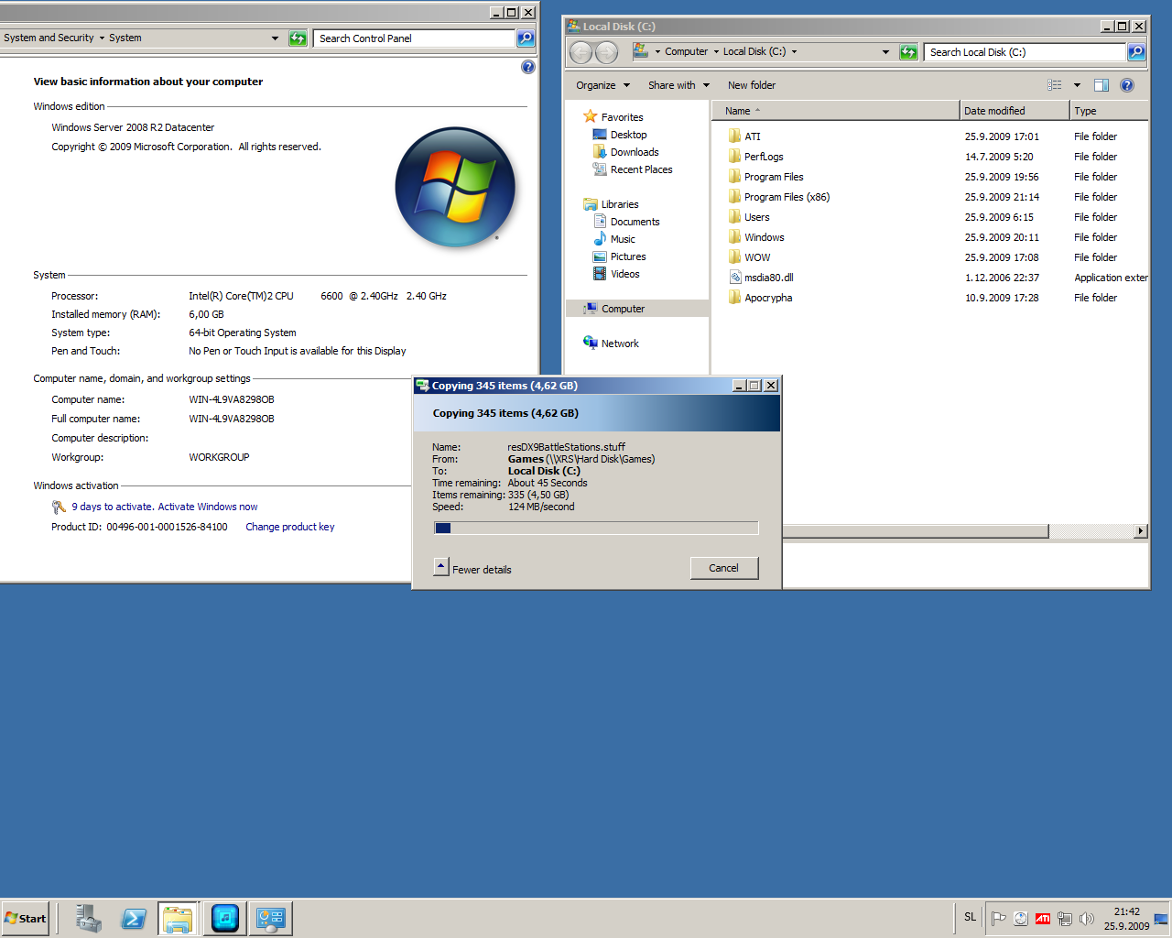Click the copy progress bar
Image resolution: width=1172 pixels, height=938 pixels.
(596, 528)
